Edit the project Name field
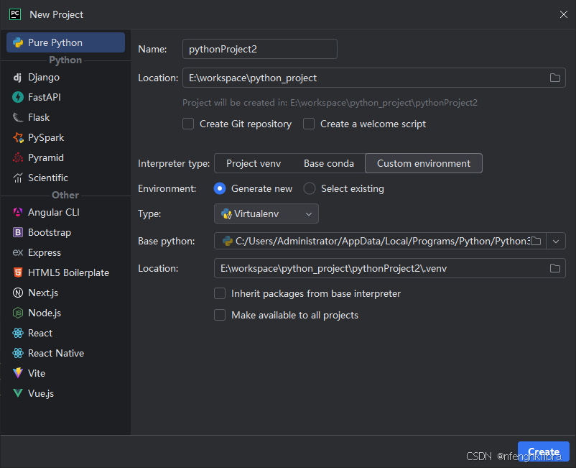 point(260,49)
